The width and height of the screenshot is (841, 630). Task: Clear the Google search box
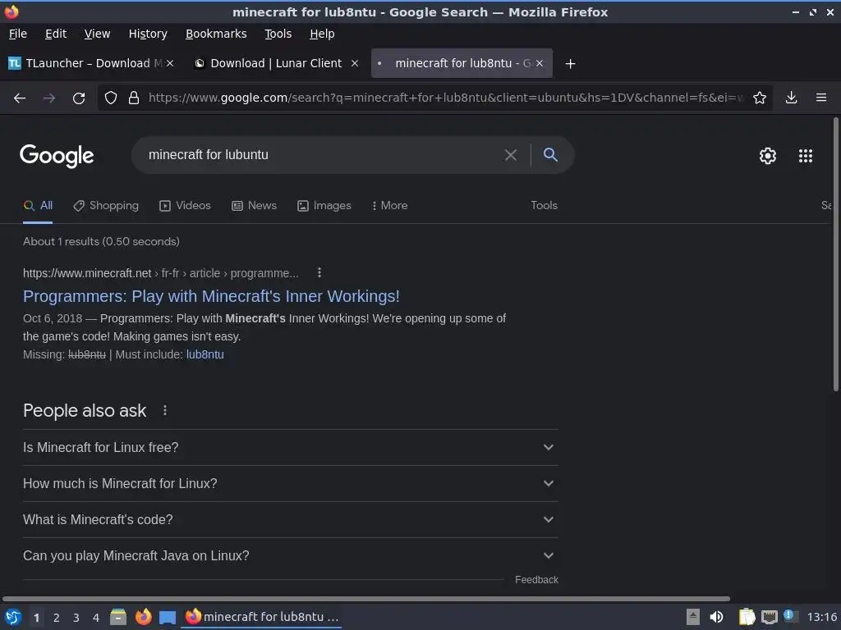(511, 155)
